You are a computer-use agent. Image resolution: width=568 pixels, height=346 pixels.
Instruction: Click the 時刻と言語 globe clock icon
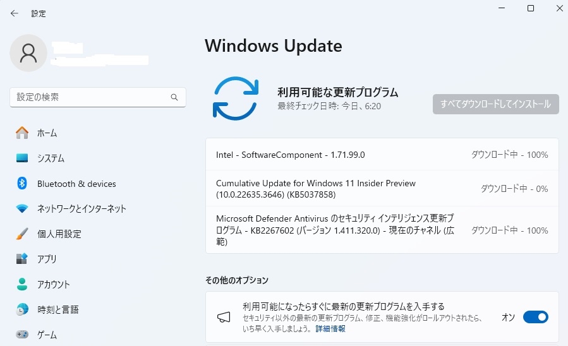coord(22,309)
